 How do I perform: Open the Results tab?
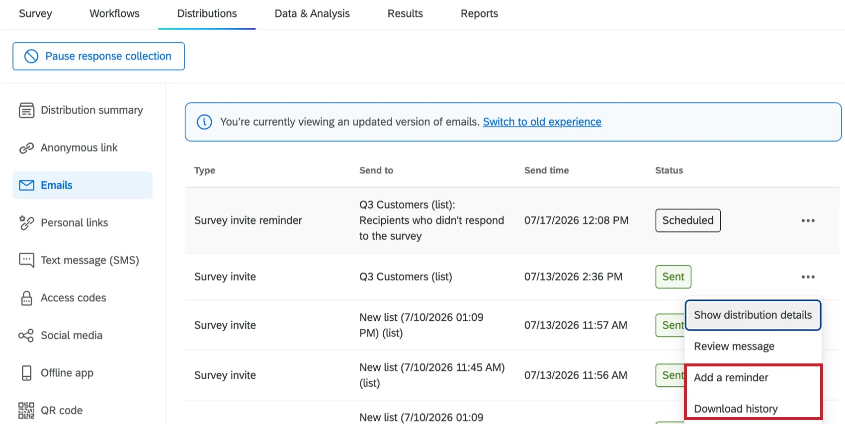click(405, 13)
